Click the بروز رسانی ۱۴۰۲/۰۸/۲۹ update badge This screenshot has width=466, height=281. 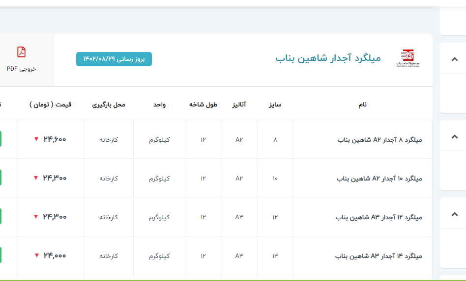114,59
